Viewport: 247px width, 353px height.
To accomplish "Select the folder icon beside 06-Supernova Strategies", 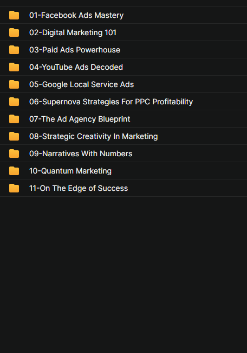I will pyautogui.click(x=14, y=102).
